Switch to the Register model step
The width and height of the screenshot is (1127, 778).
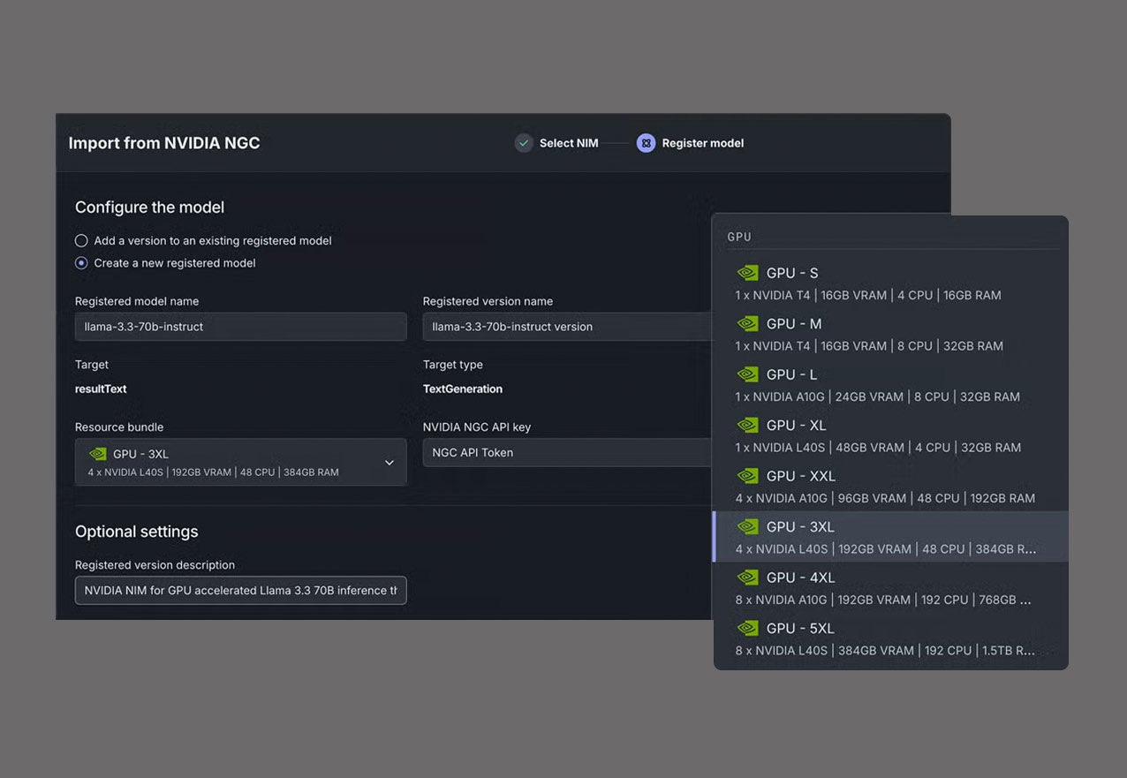tap(702, 142)
